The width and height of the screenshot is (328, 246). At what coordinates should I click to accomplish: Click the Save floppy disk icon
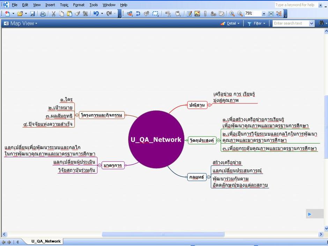tap(32, 14)
